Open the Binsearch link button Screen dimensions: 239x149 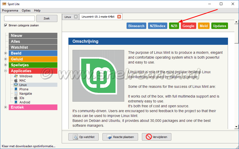point(137,26)
